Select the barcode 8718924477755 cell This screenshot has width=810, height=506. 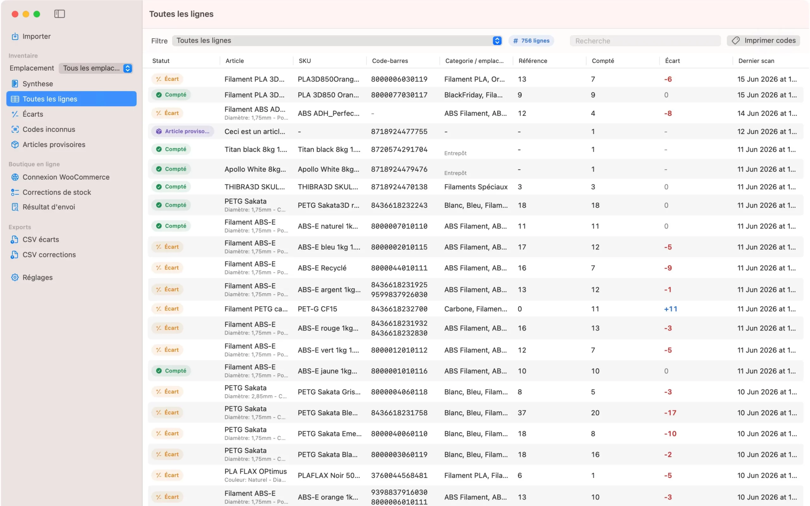click(x=399, y=131)
